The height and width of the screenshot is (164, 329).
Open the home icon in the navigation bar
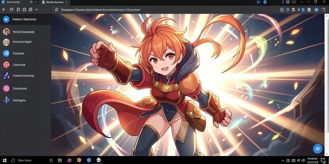pyautogui.click(x=18, y=9)
